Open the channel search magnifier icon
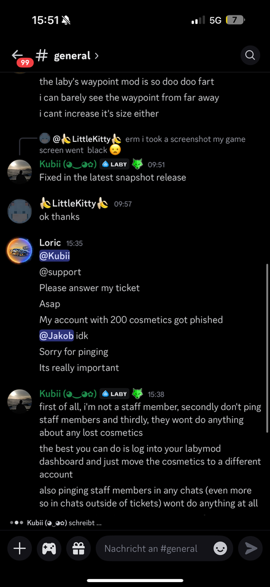The image size is (270, 587). (250, 55)
